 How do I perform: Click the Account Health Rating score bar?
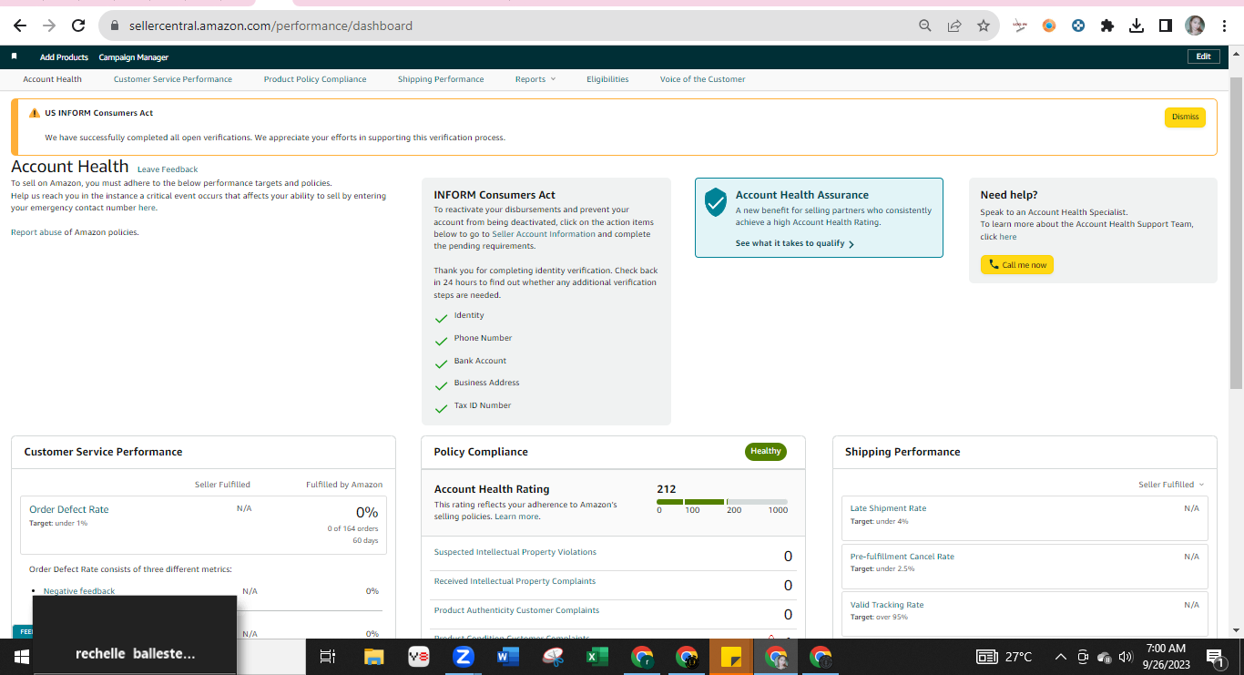722,502
